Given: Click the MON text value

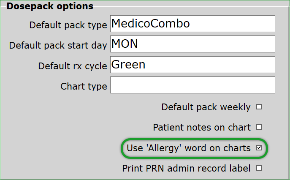Looking at the screenshot, I should coord(125,44).
